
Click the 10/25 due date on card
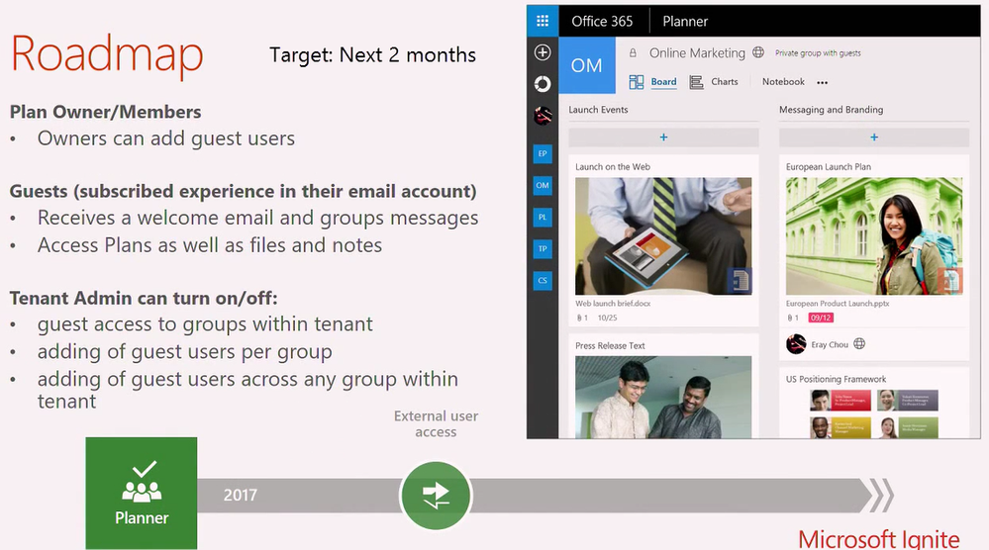click(608, 319)
